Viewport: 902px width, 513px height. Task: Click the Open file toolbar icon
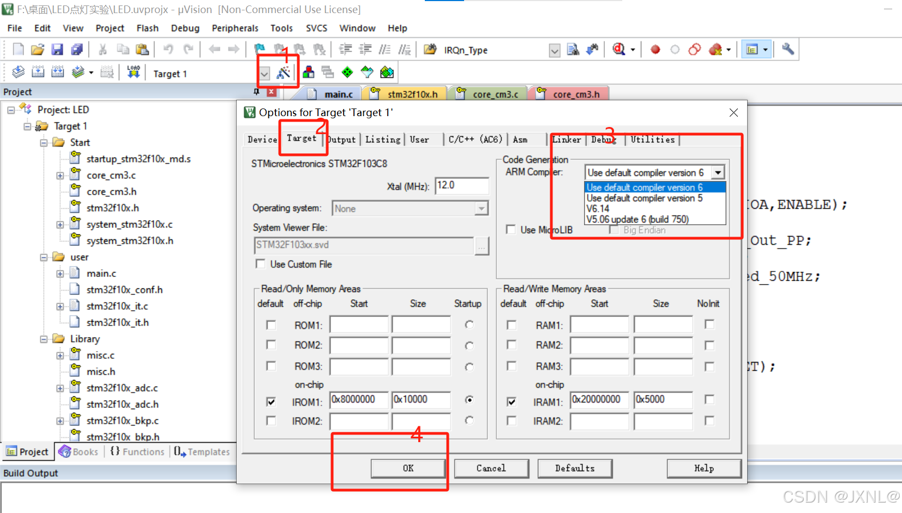point(38,50)
